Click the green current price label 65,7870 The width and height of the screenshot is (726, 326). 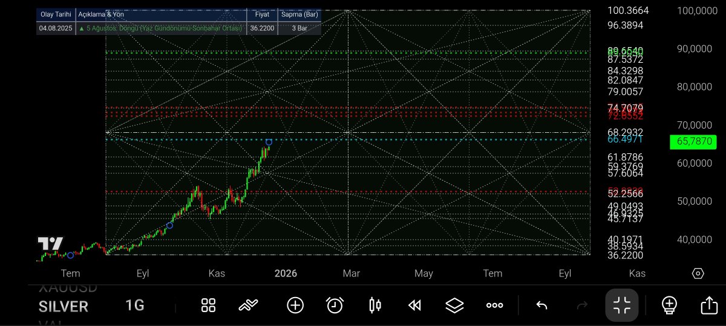[693, 142]
